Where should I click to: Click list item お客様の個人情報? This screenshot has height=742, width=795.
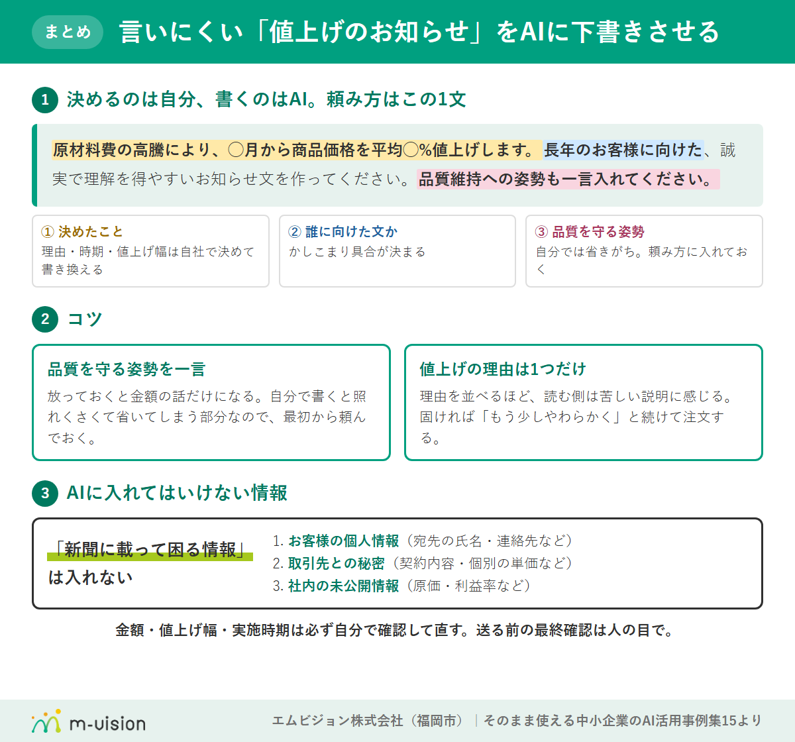(x=423, y=541)
